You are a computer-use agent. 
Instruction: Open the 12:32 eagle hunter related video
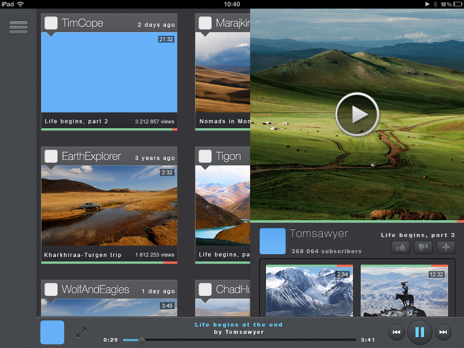[404, 291]
